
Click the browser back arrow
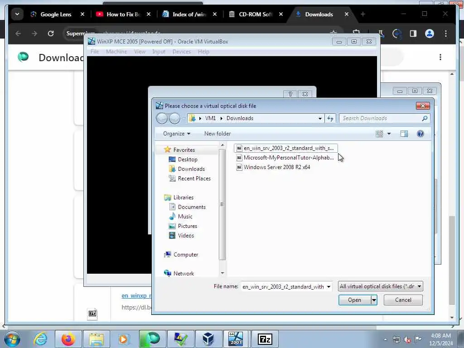(18, 34)
